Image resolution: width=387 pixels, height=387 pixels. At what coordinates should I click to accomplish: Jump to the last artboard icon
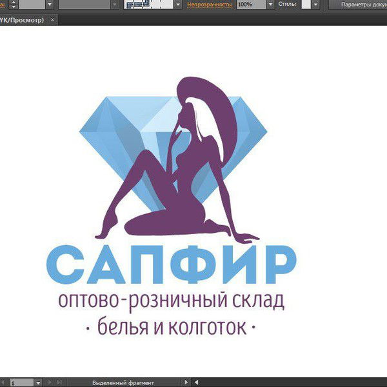pos(59,382)
